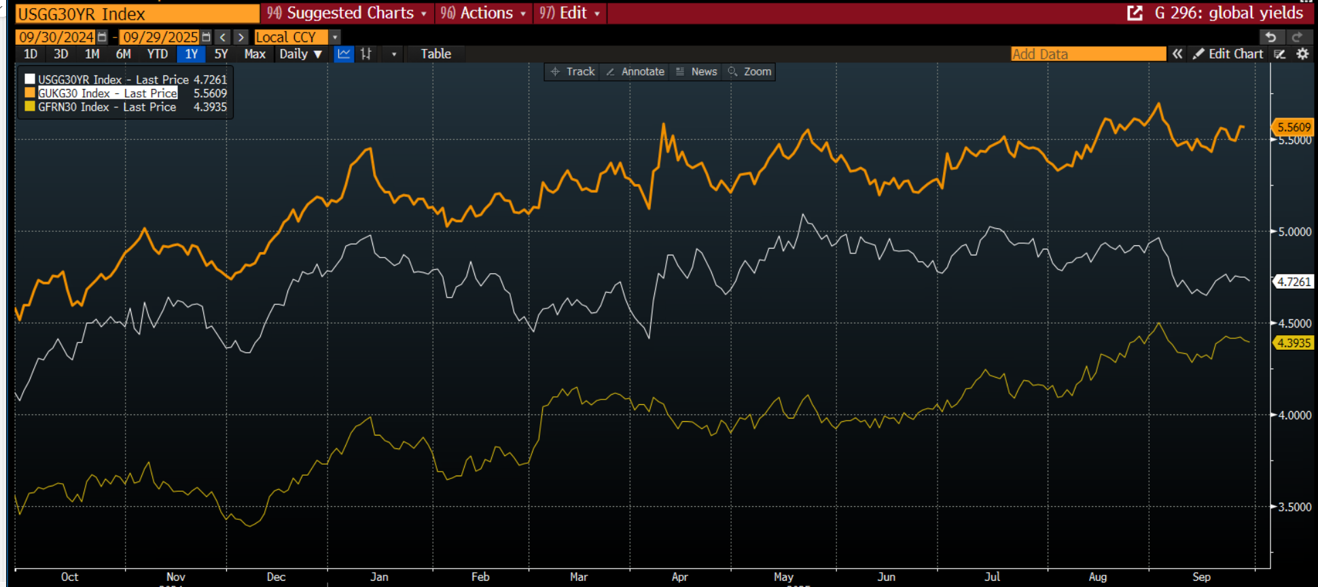Open chart settings gear icon

(1302, 54)
